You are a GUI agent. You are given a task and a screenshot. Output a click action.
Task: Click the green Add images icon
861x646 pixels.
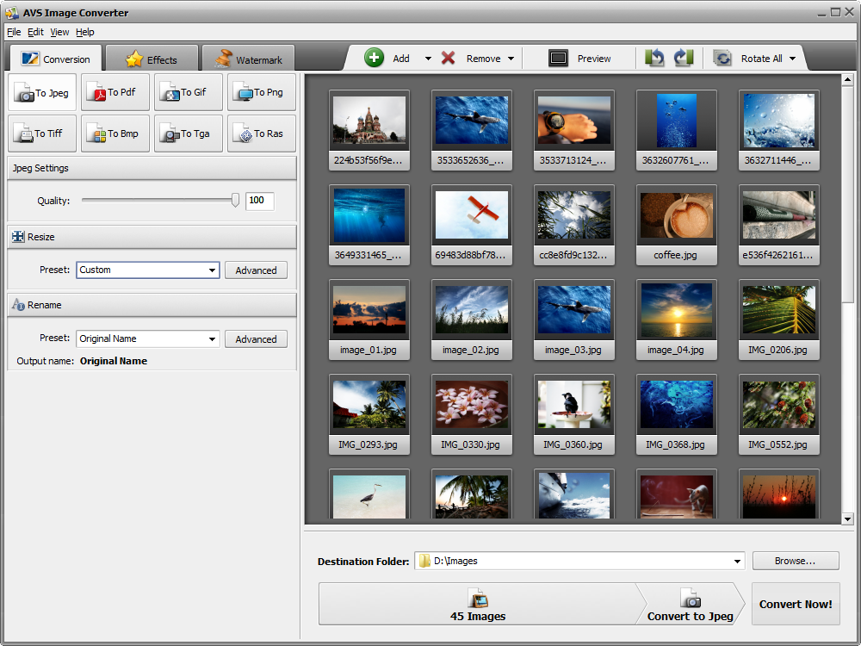(x=375, y=58)
